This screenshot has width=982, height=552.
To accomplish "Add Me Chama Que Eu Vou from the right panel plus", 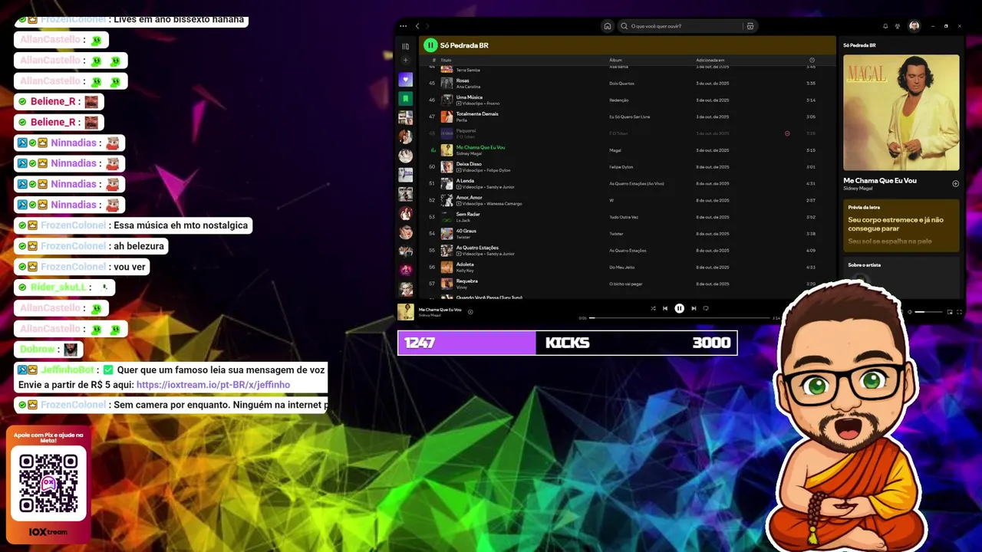I will tap(955, 184).
